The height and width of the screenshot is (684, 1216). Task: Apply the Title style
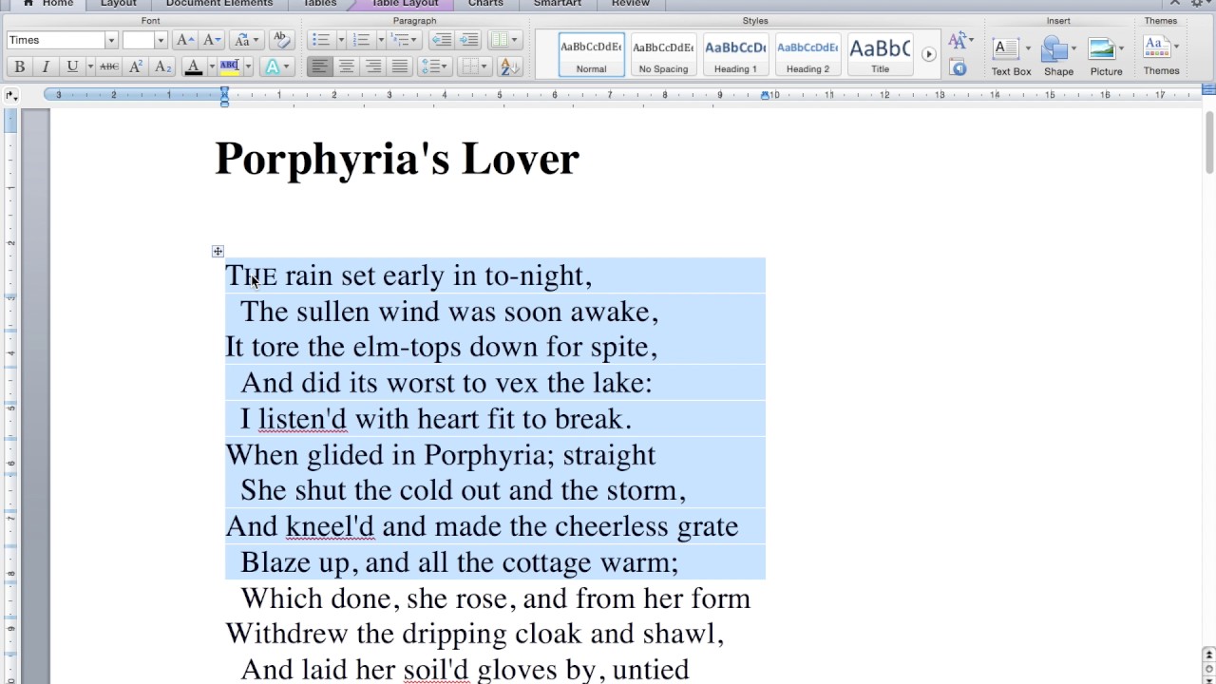[880, 55]
